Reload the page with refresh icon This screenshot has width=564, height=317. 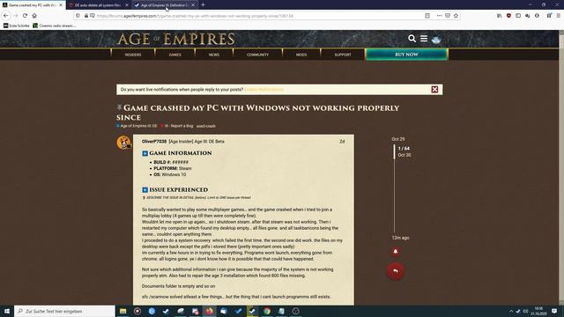coord(25,16)
